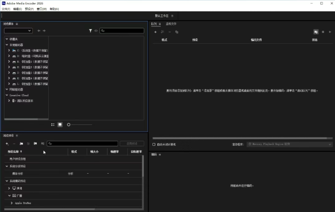Open preset settings icon in Preset Browser
The height and width of the screenshot is (212, 335).
(x=28, y=144)
